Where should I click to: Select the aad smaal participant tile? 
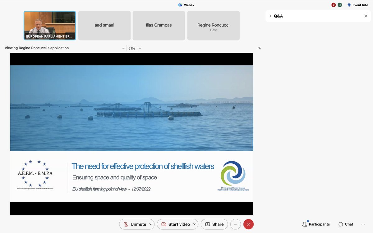pos(104,26)
